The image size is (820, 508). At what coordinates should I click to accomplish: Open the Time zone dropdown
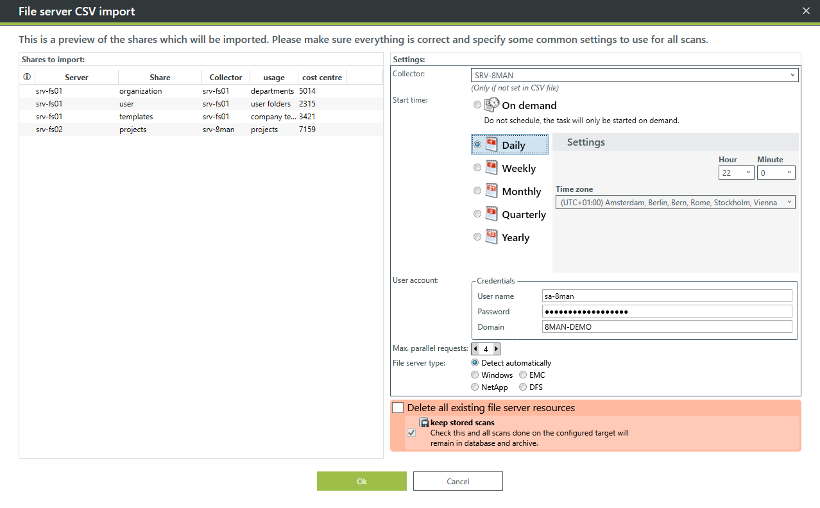(675, 202)
